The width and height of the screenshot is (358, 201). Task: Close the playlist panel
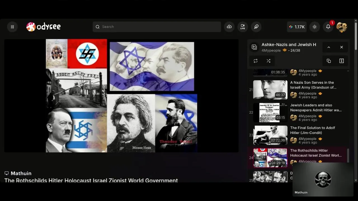point(341,47)
